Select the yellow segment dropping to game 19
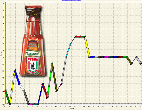 (x=87, y=47)
